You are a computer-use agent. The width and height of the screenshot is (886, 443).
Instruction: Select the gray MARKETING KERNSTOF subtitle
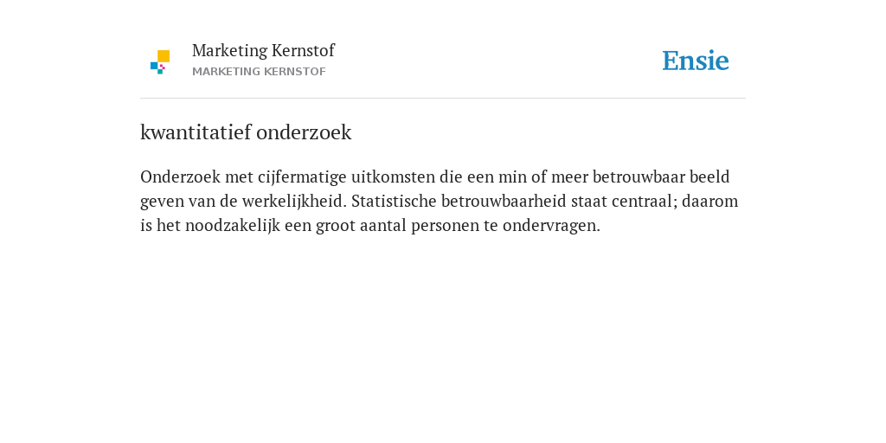pyautogui.click(x=259, y=72)
